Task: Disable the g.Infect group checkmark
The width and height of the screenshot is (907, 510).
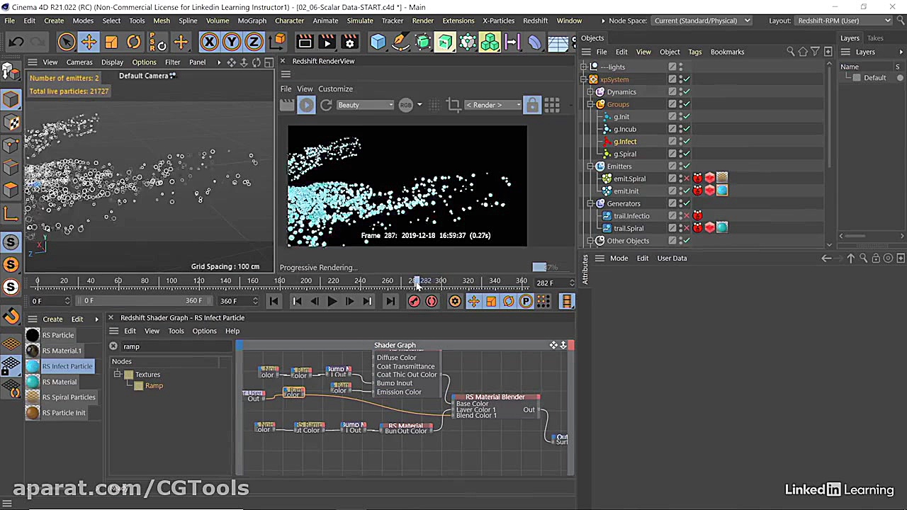Action: (685, 141)
